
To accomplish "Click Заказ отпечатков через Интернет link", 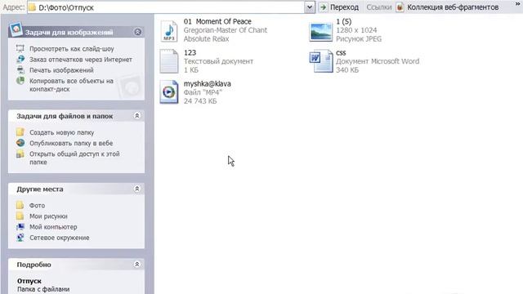I will click(81, 60).
